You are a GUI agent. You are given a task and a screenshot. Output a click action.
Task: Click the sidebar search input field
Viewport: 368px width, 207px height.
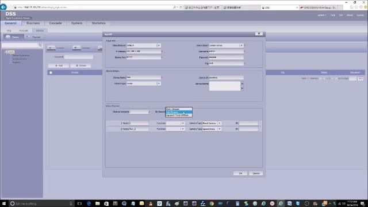click(20, 45)
